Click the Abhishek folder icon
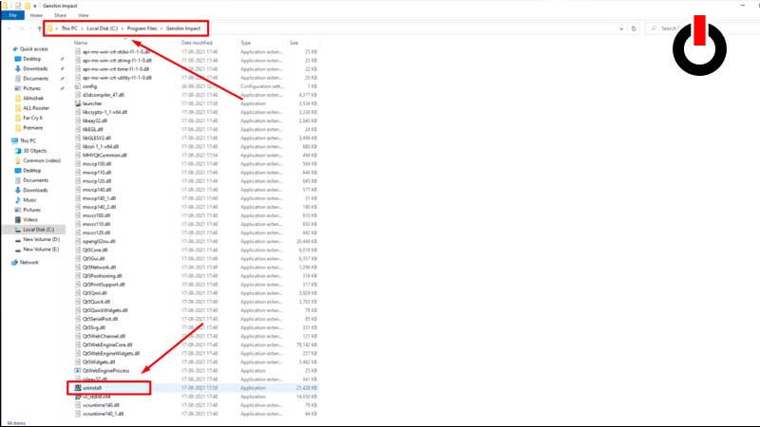Image resolution: width=760 pixels, height=427 pixels. click(x=18, y=99)
